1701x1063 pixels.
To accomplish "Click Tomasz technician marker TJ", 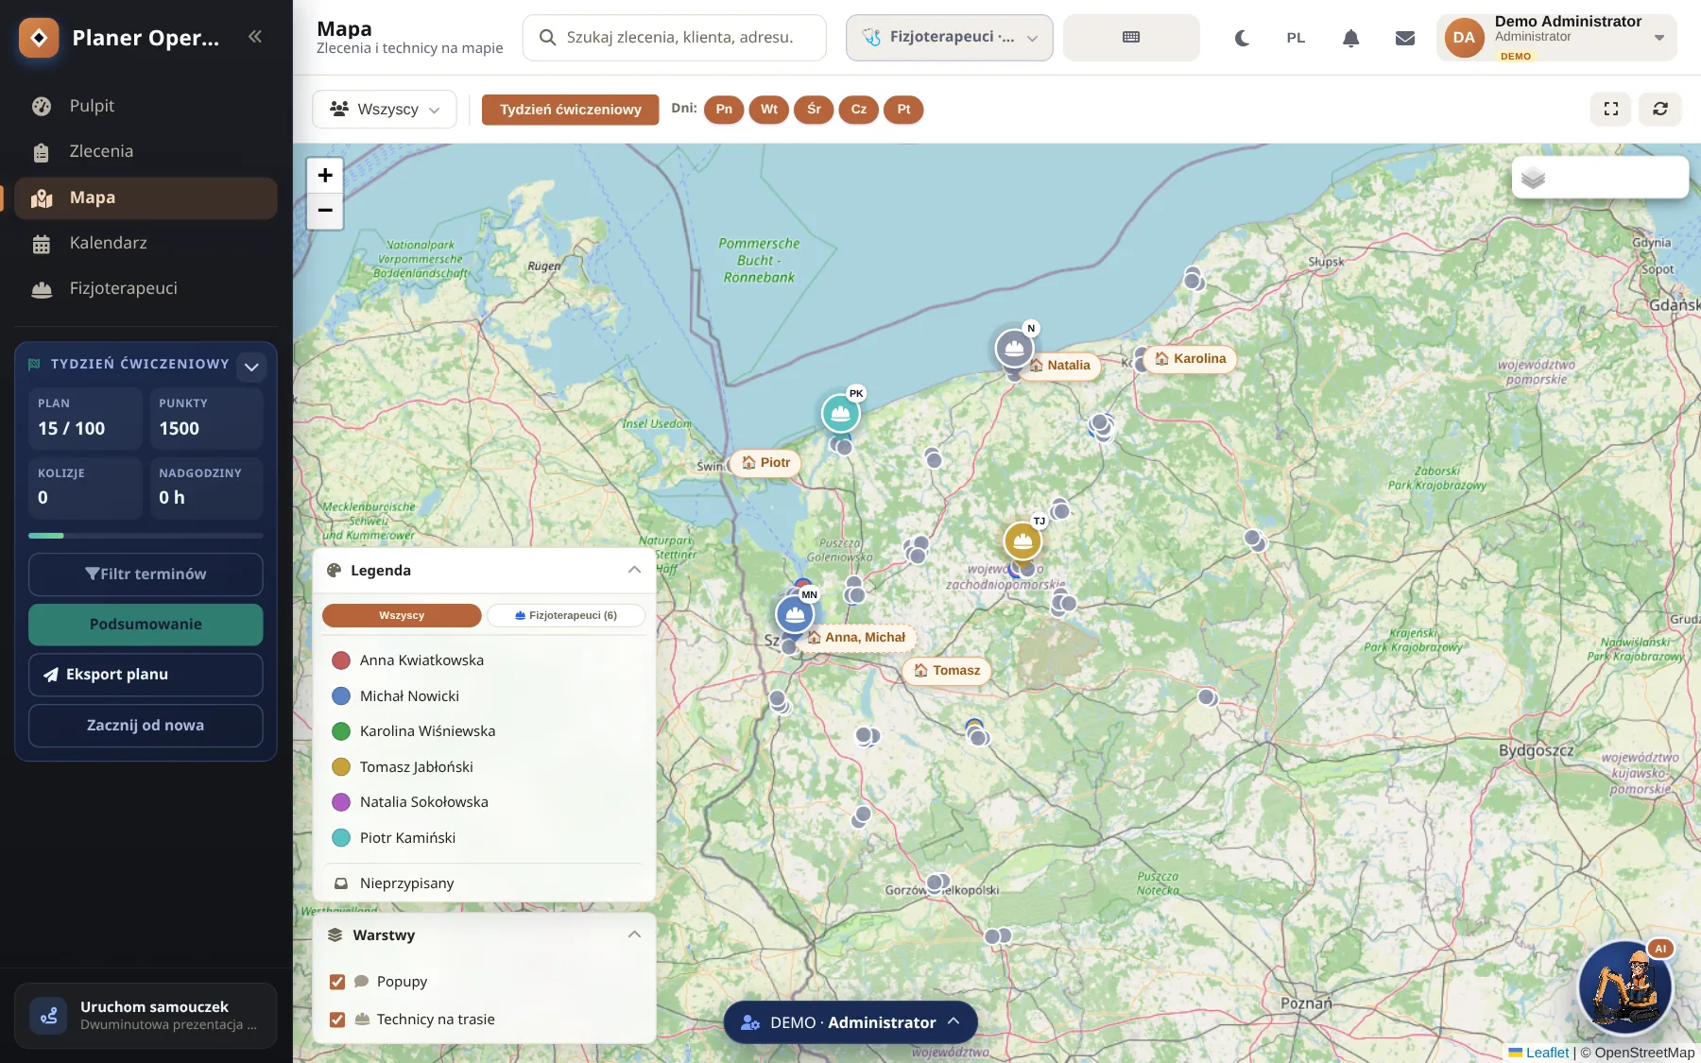I will [x=1022, y=540].
